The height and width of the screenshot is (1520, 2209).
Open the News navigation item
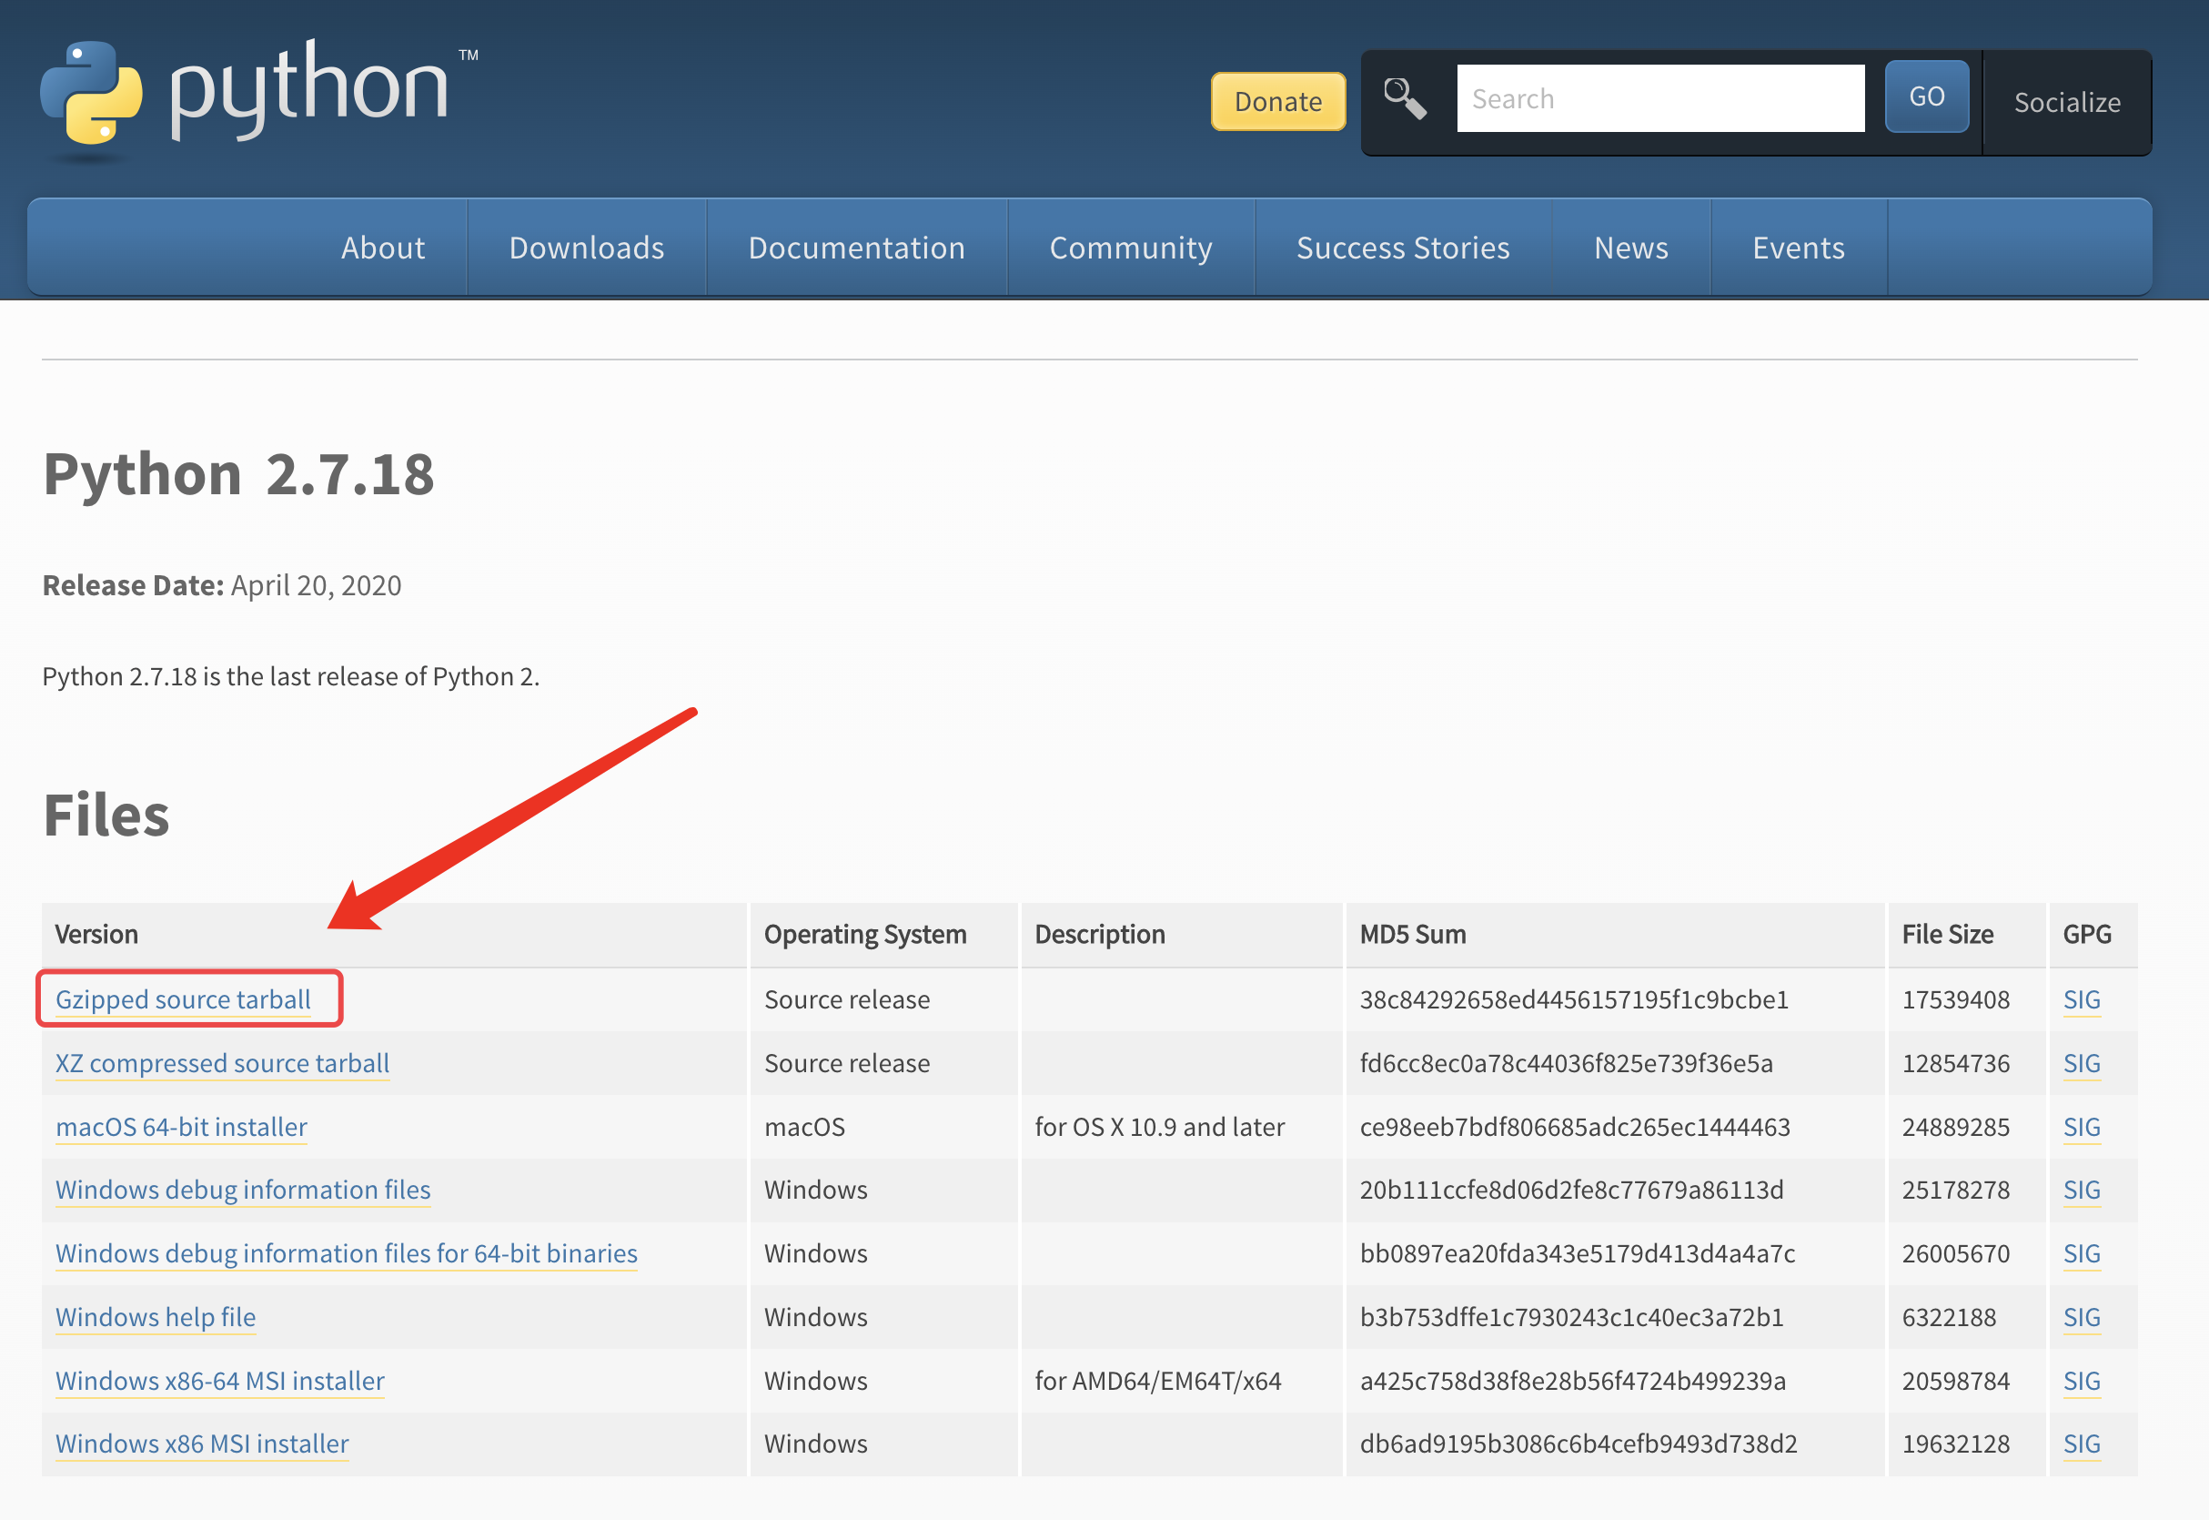(x=1630, y=248)
